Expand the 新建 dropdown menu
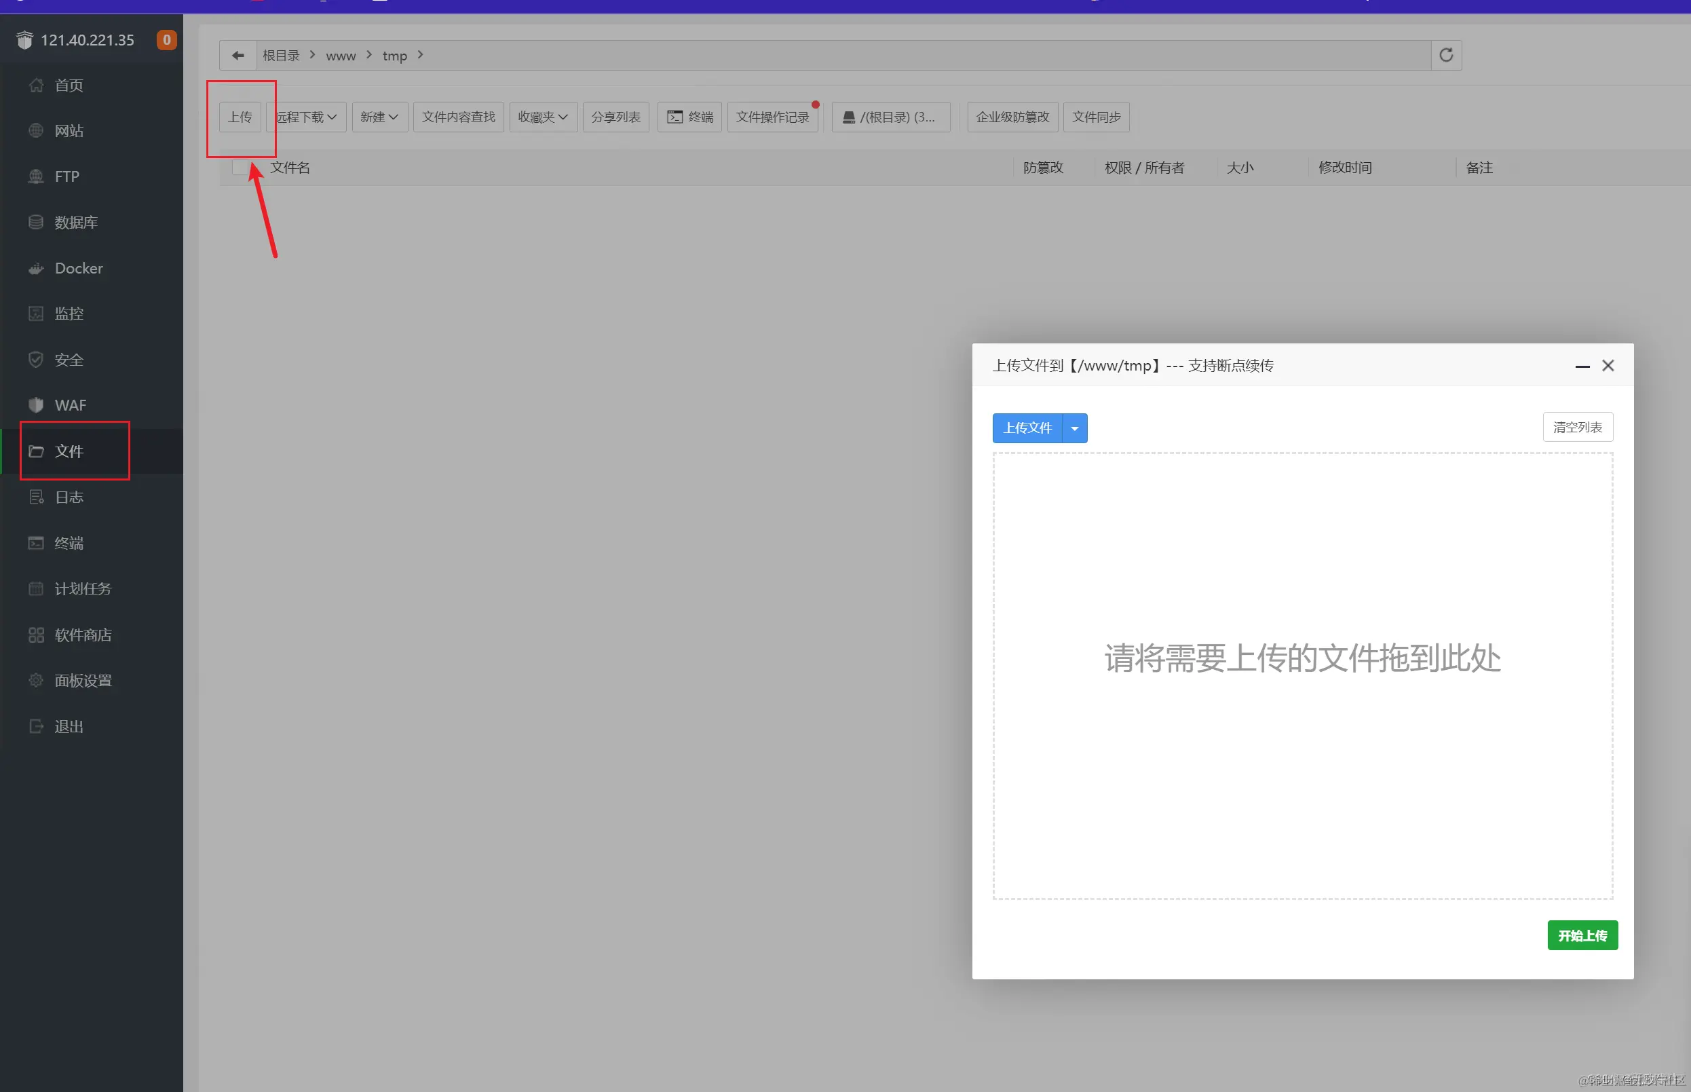The width and height of the screenshot is (1691, 1092). point(379,117)
